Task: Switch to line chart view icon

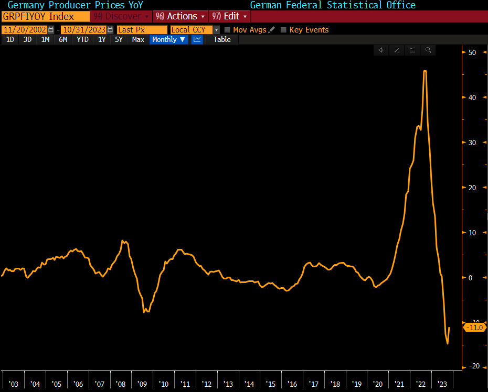Action: pyautogui.click(x=197, y=39)
